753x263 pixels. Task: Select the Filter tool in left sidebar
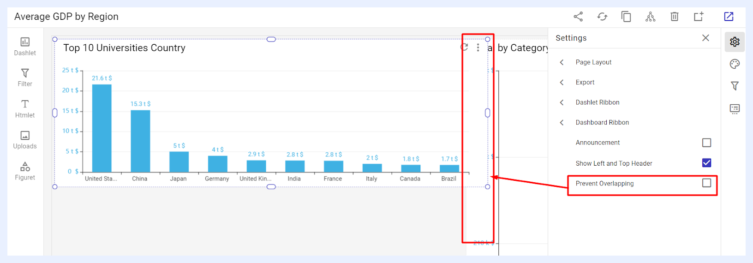25,78
